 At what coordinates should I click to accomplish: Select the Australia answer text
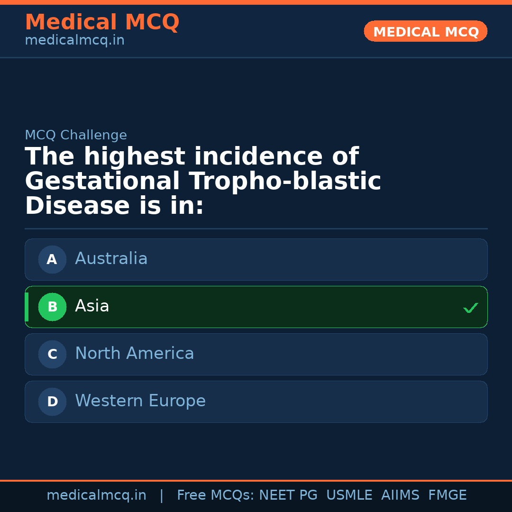point(111,259)
